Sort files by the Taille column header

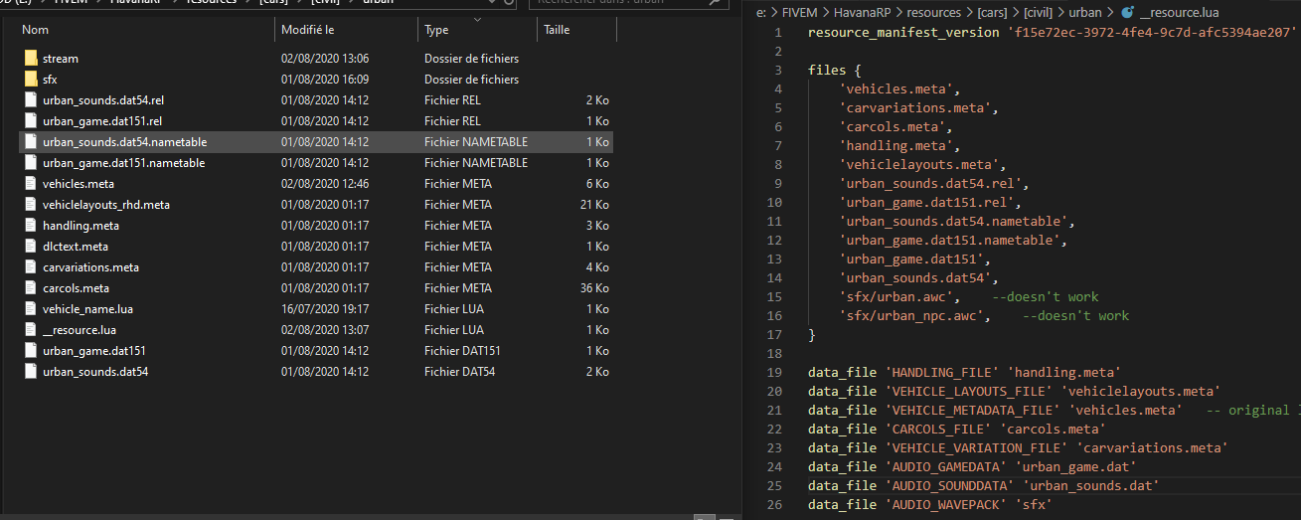point(557,30)
